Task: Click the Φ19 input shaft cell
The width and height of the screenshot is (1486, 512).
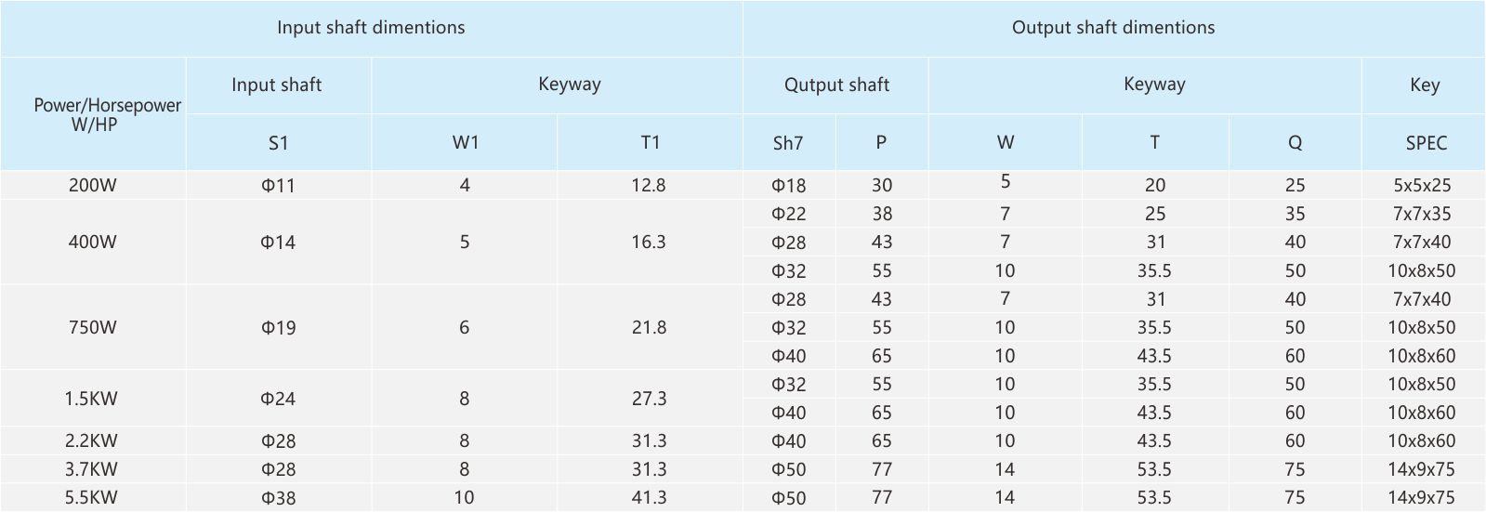Action: coord(278,327)
